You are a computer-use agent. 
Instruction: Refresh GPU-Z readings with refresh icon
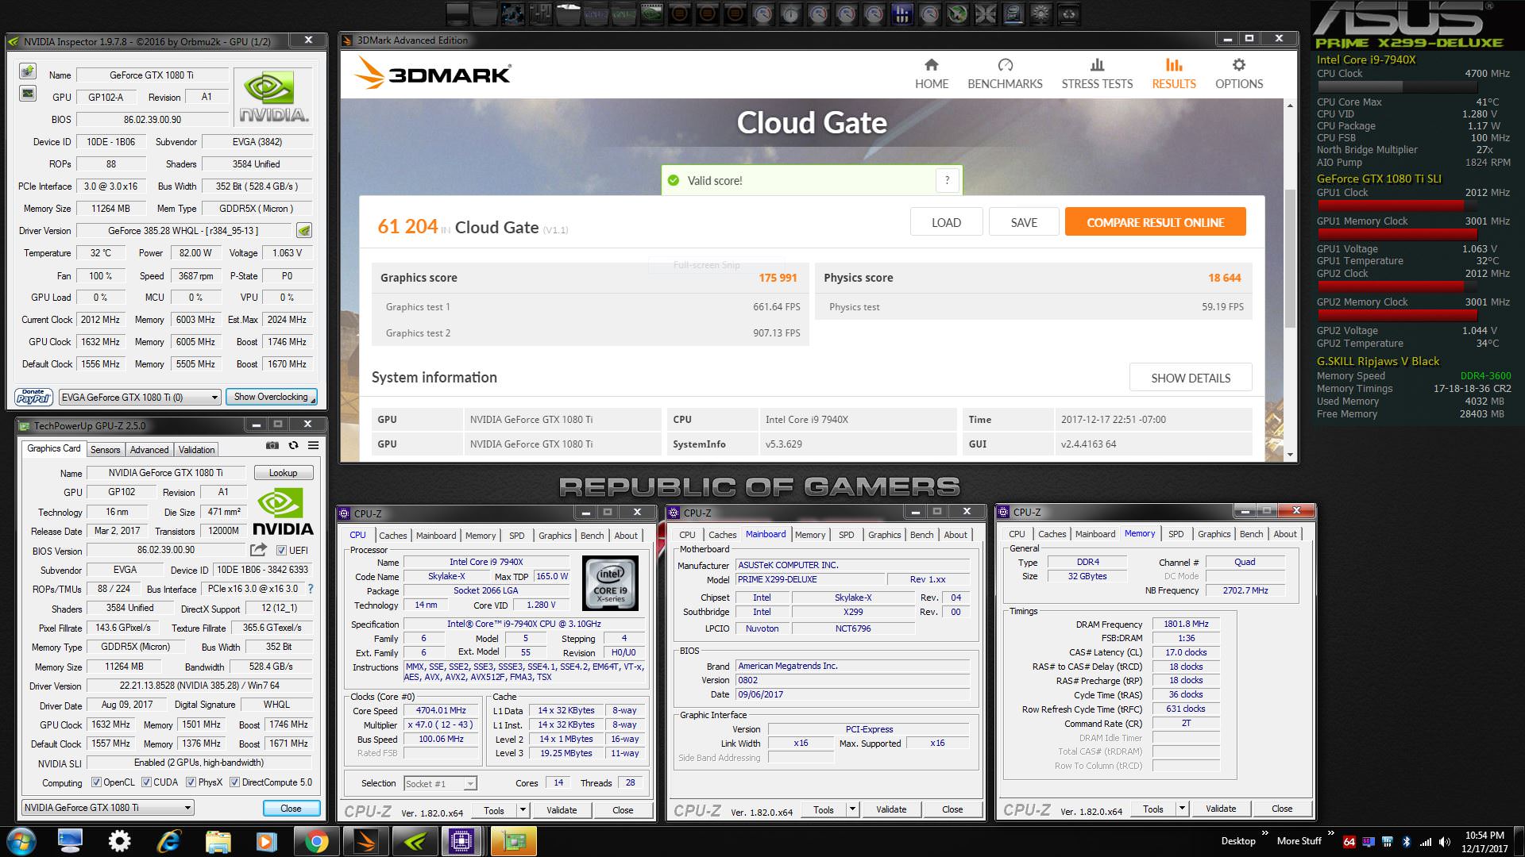293,446
